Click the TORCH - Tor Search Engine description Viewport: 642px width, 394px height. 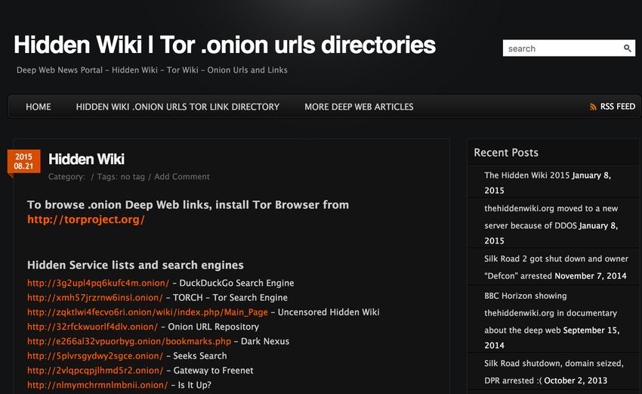tap(230, 298)
